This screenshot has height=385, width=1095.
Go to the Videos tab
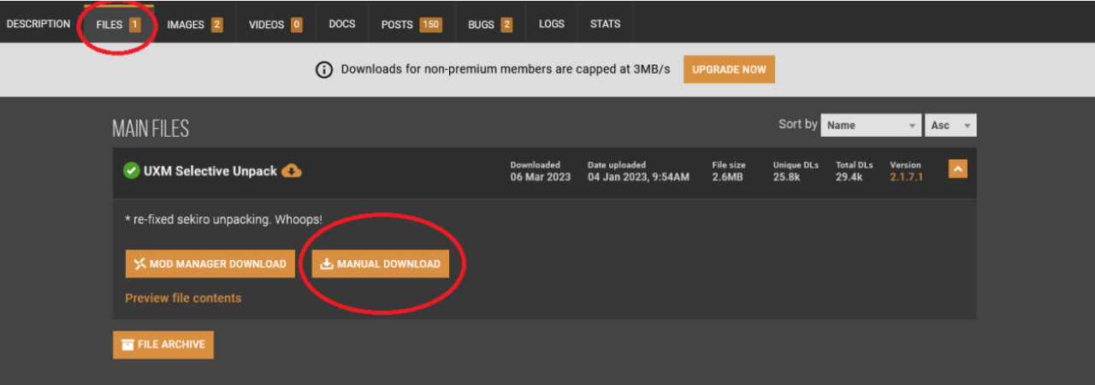[x=275, y=25]
